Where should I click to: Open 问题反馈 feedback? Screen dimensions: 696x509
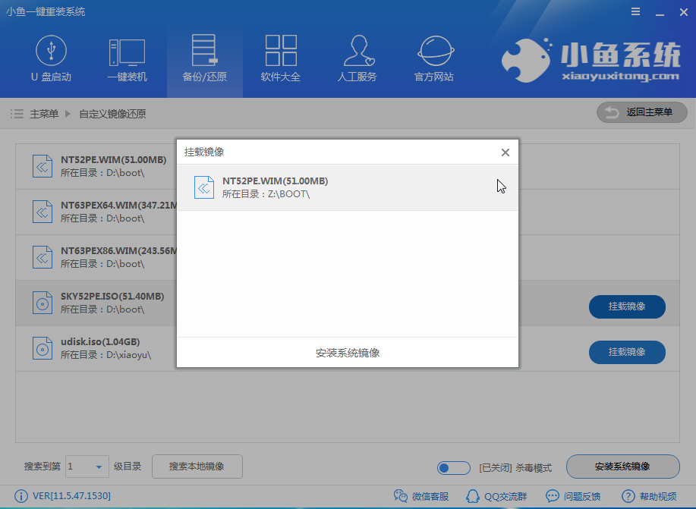(x=576, y=496)
